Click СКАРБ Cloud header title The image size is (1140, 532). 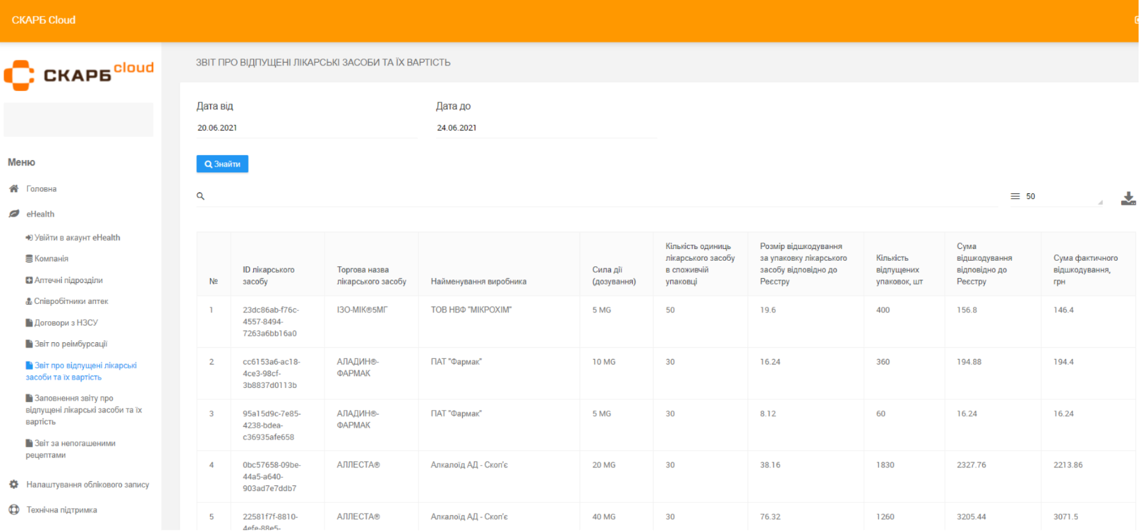tap(43, 20)
